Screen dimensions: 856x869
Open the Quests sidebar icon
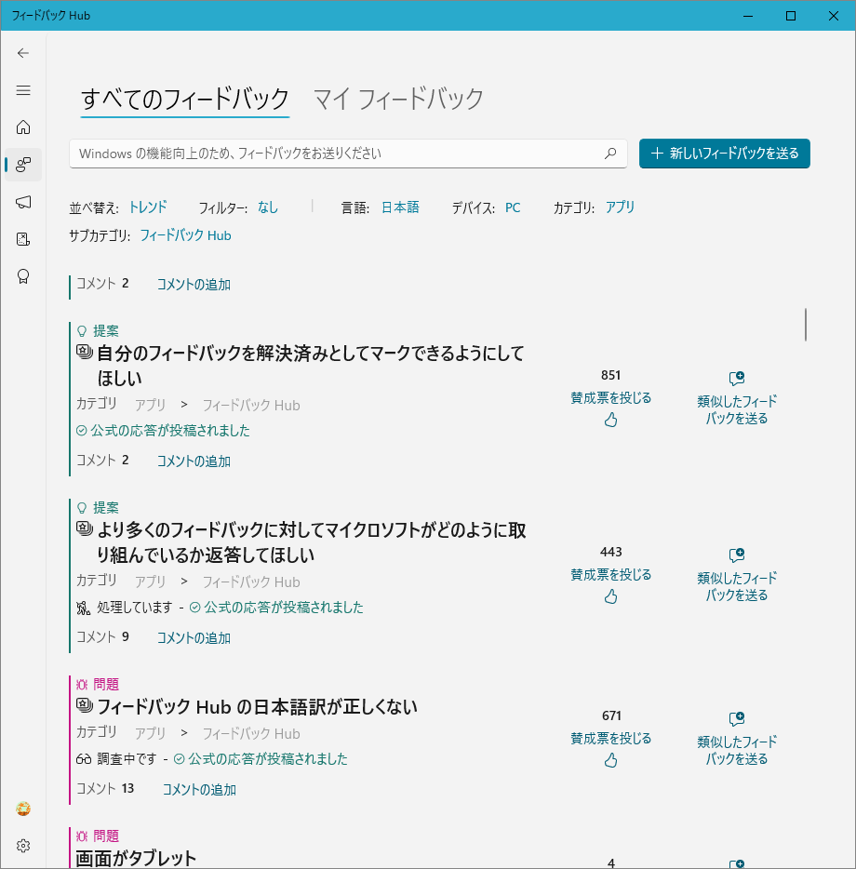[23, 239]
